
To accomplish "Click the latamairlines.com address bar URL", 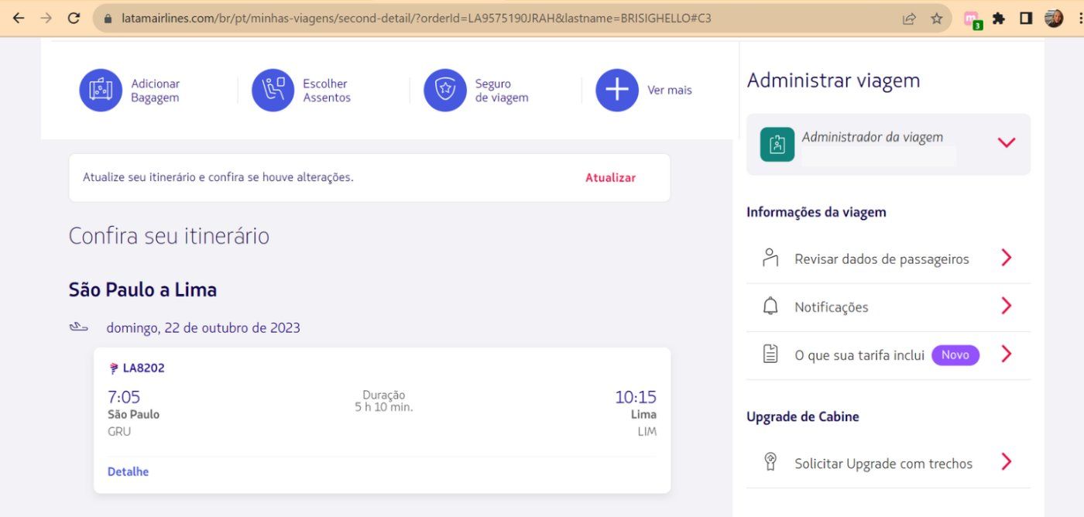I will (x=417, y=18).
